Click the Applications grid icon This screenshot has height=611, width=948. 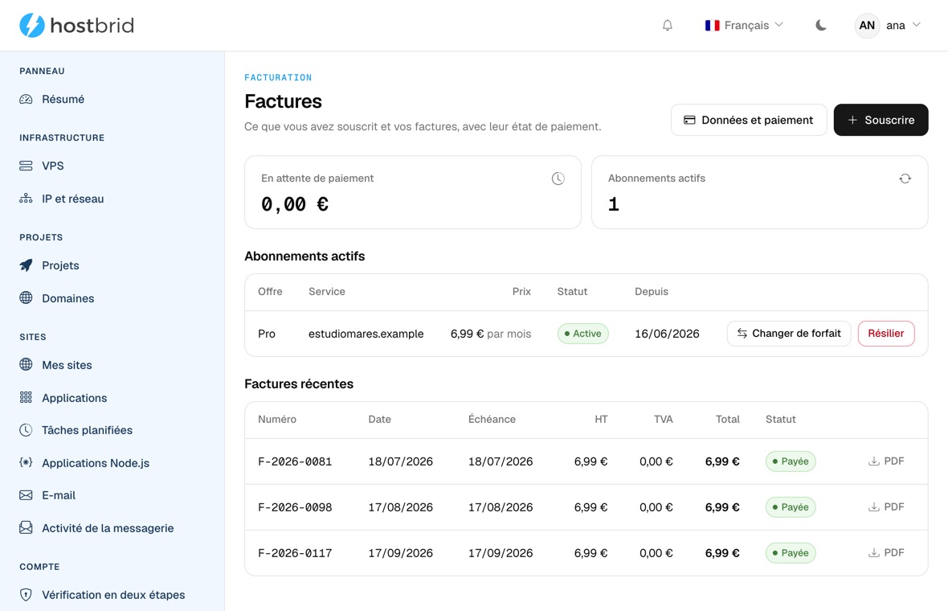(x=26, y=397)
